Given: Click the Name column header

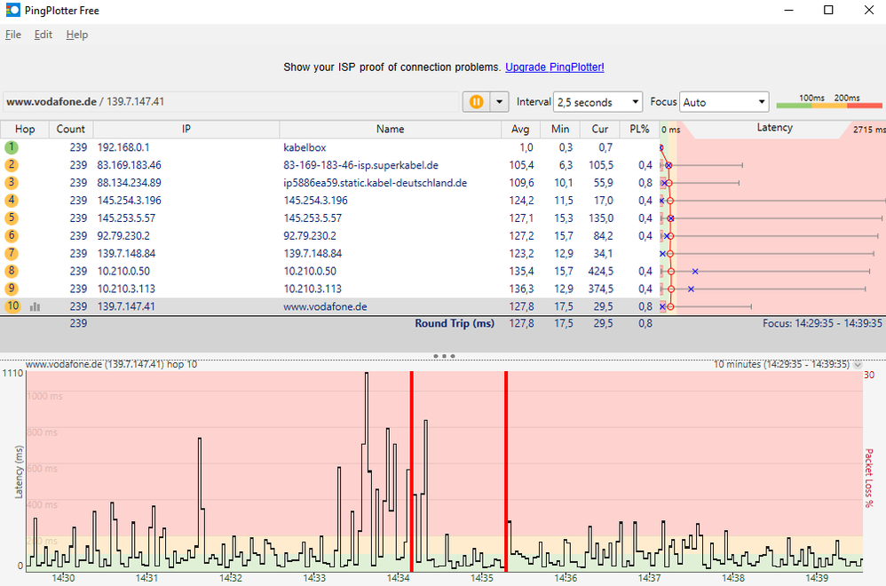Looking at the screenshot, I should click(x=390, y=129).
